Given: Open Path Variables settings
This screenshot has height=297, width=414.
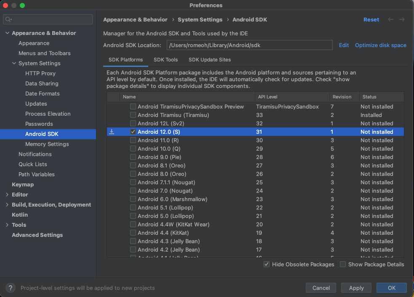Looking at the screenshot, I should pyautogui.click(x=37, y=174).
